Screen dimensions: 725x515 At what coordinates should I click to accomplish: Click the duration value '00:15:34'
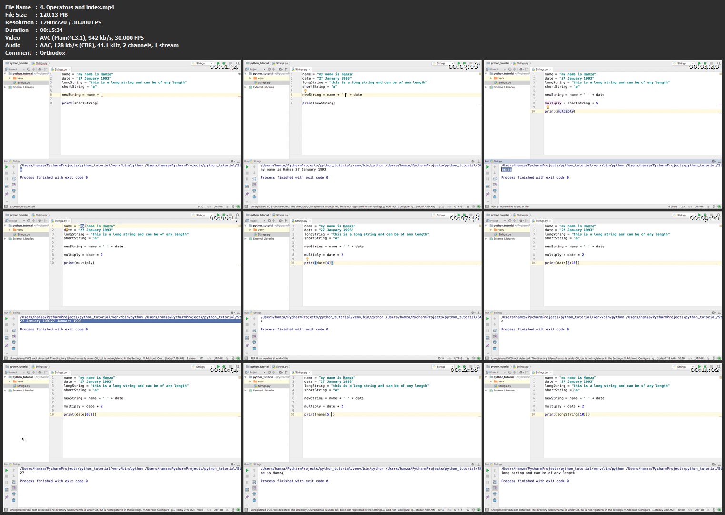pyautogui.click(x=52, y=30)
